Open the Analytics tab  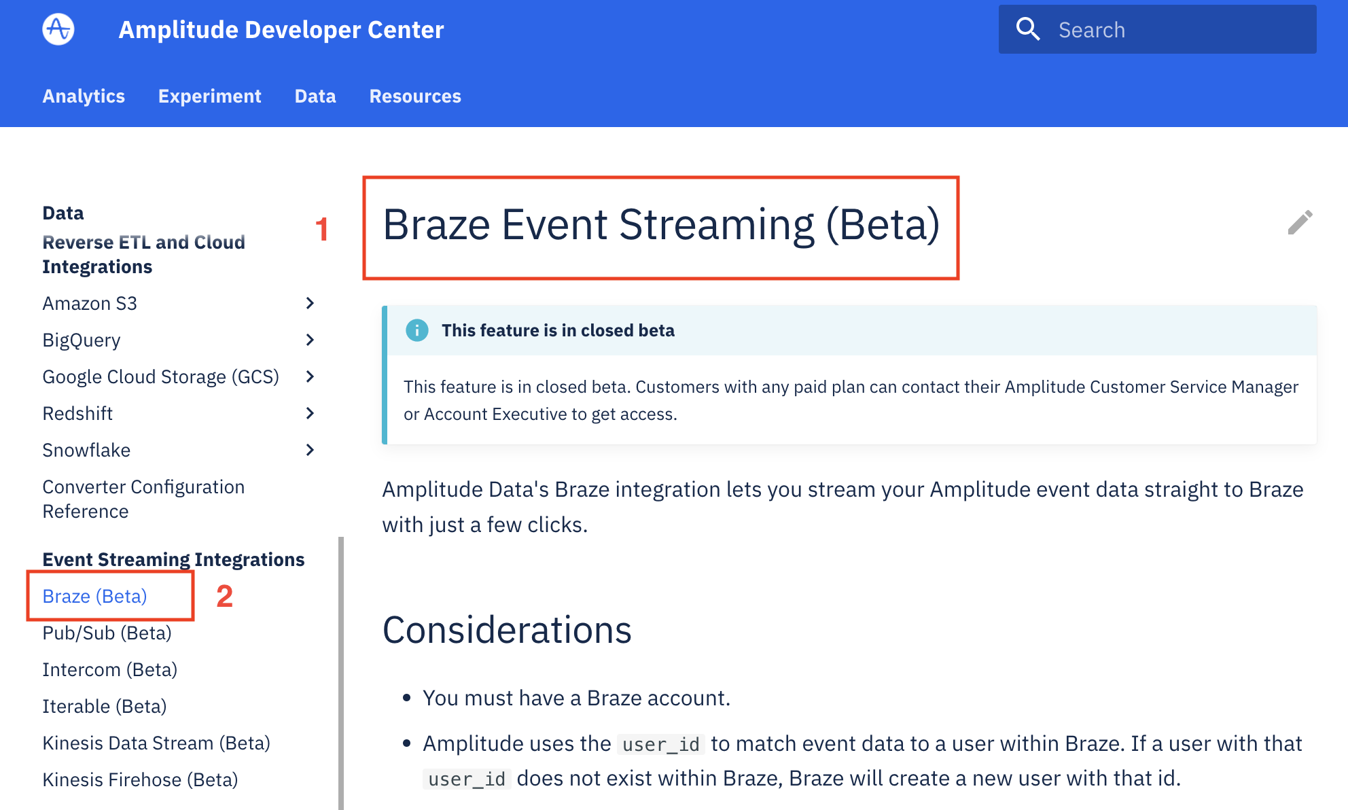[x=84, y=96]
